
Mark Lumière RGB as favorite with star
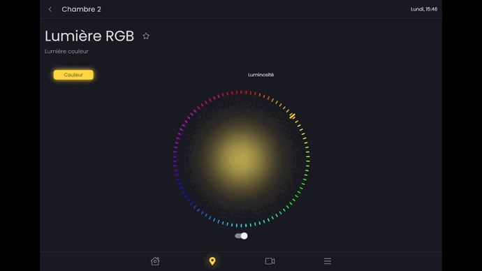[x=146, y=36]
